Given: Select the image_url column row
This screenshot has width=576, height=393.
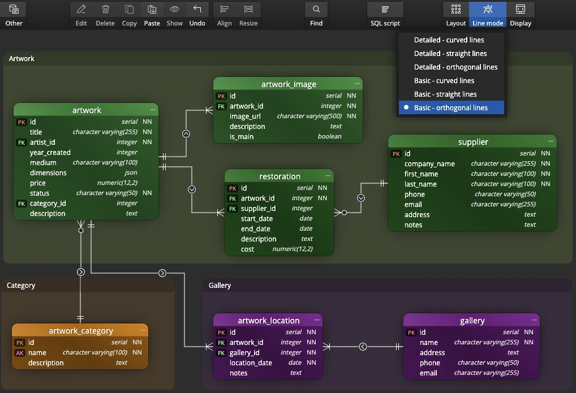Looking at the screenshot, I should [288, 116].
